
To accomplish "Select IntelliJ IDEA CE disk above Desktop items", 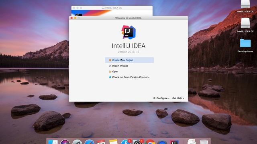I will 245,25.
